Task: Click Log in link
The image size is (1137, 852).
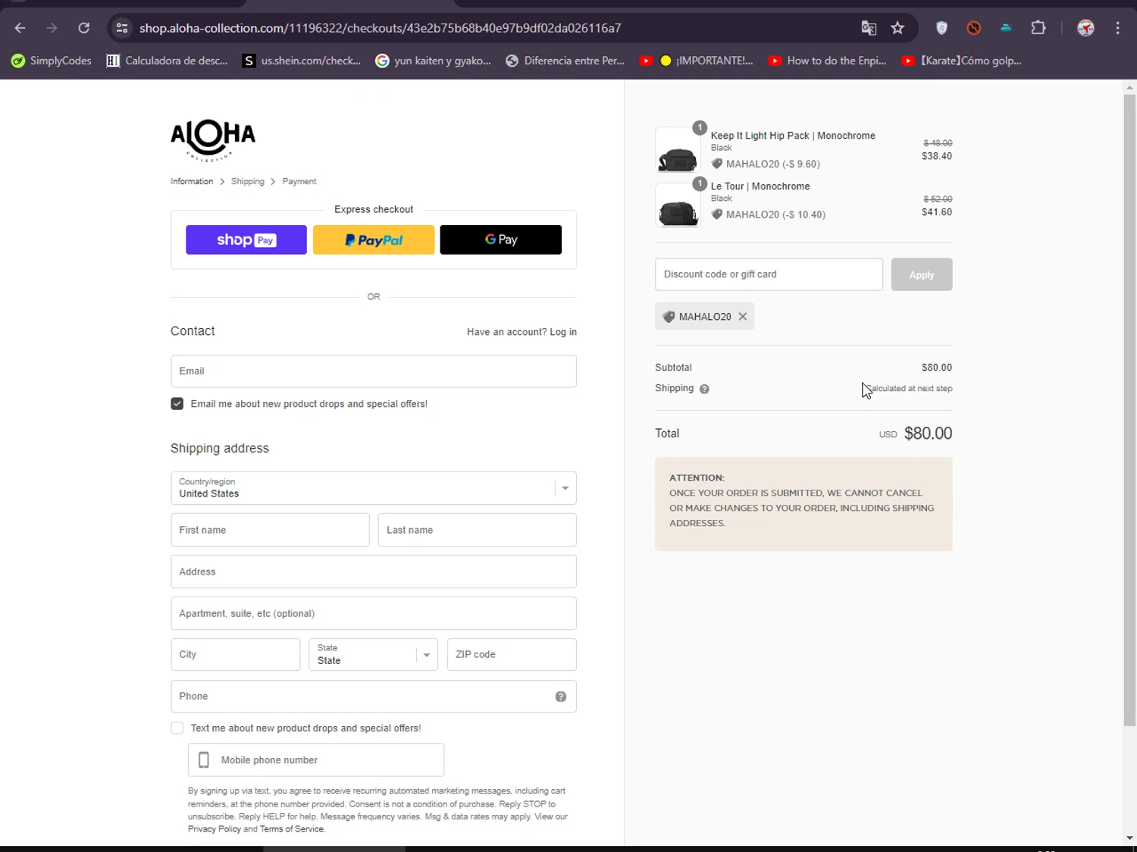Action: tap(563, 332)
